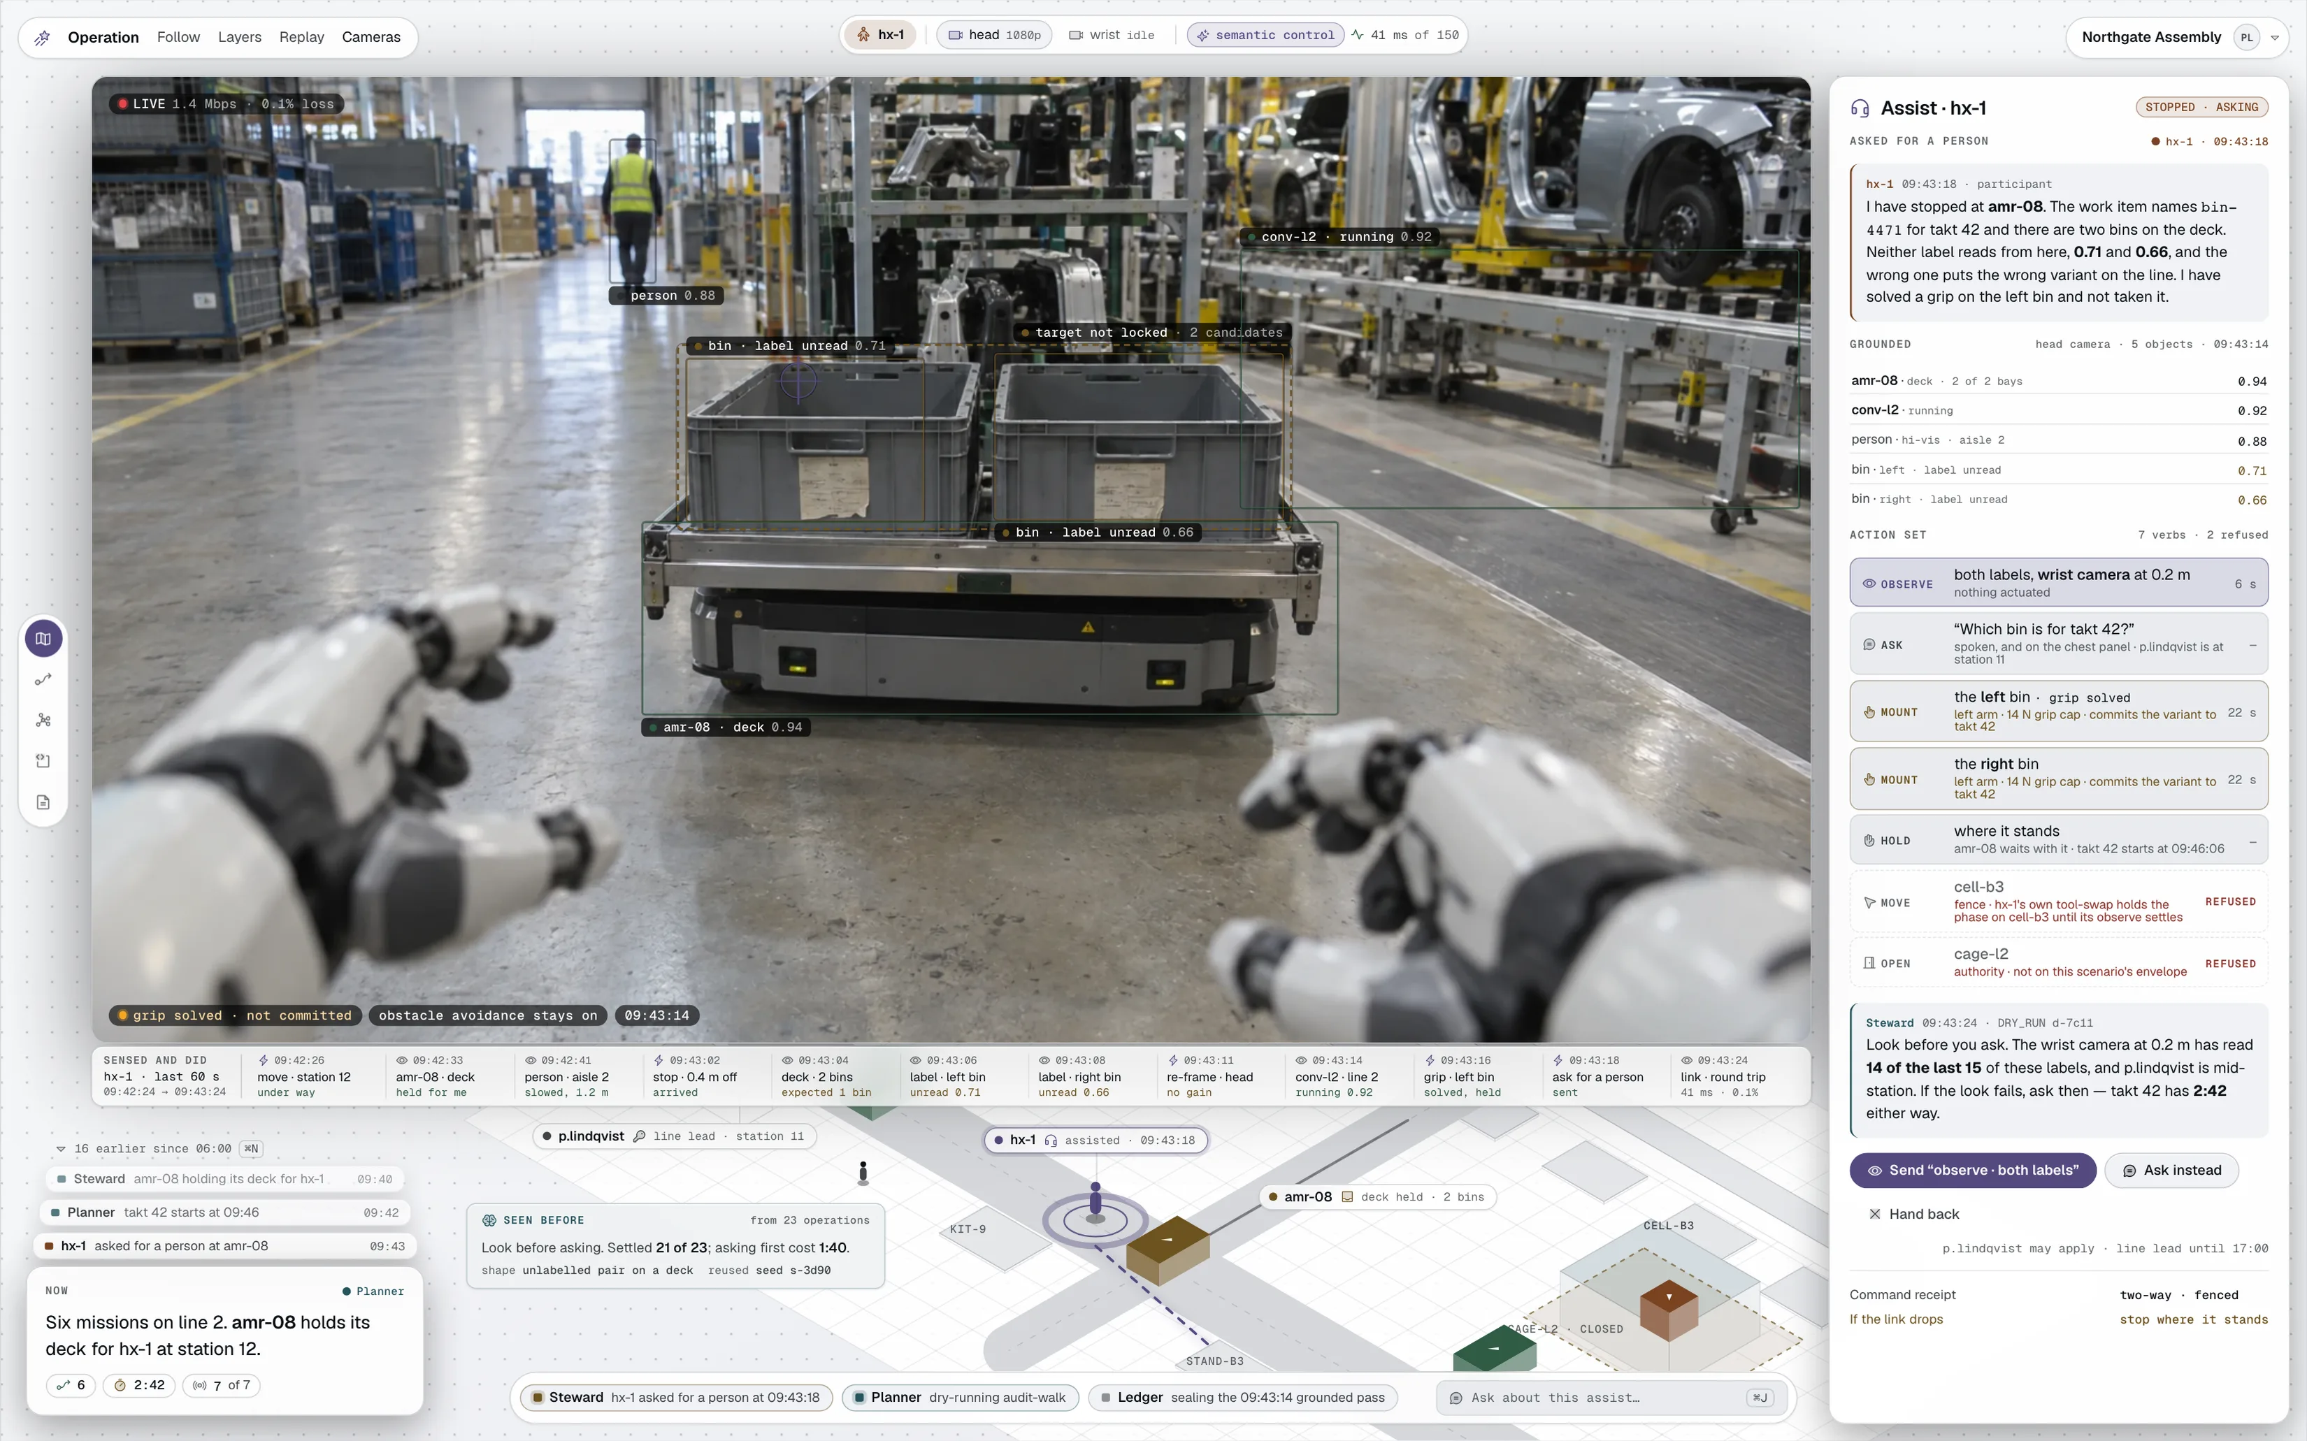Open the document log icon in side rail
This screenshot has height=1441, width=2307.
pos(44,802)
